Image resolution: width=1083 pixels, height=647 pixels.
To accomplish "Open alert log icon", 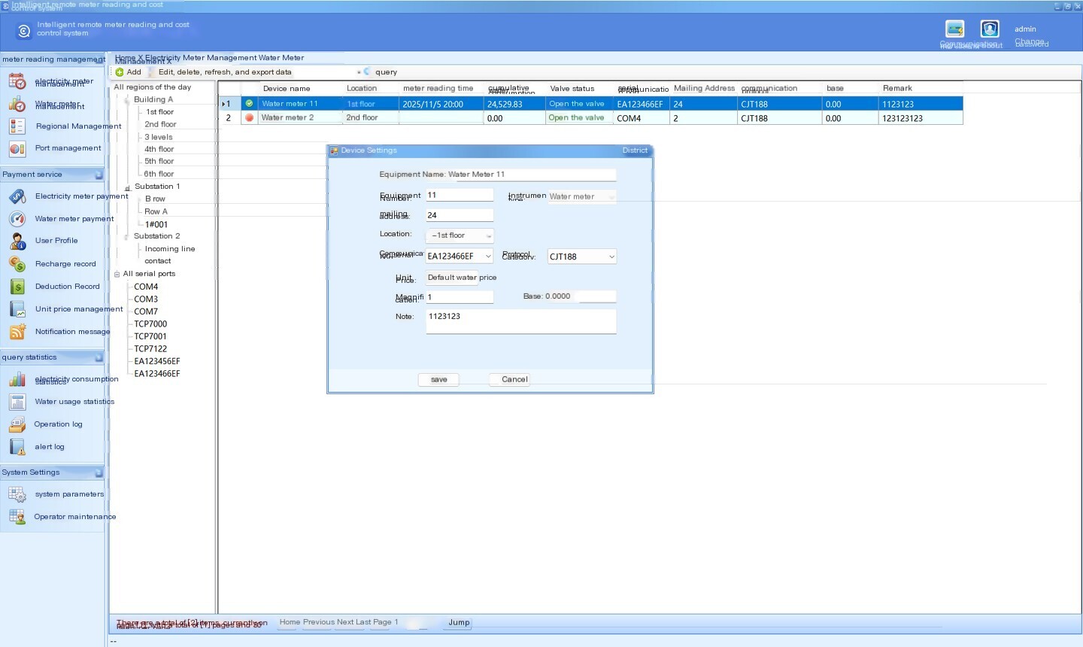I will point(17,447).
